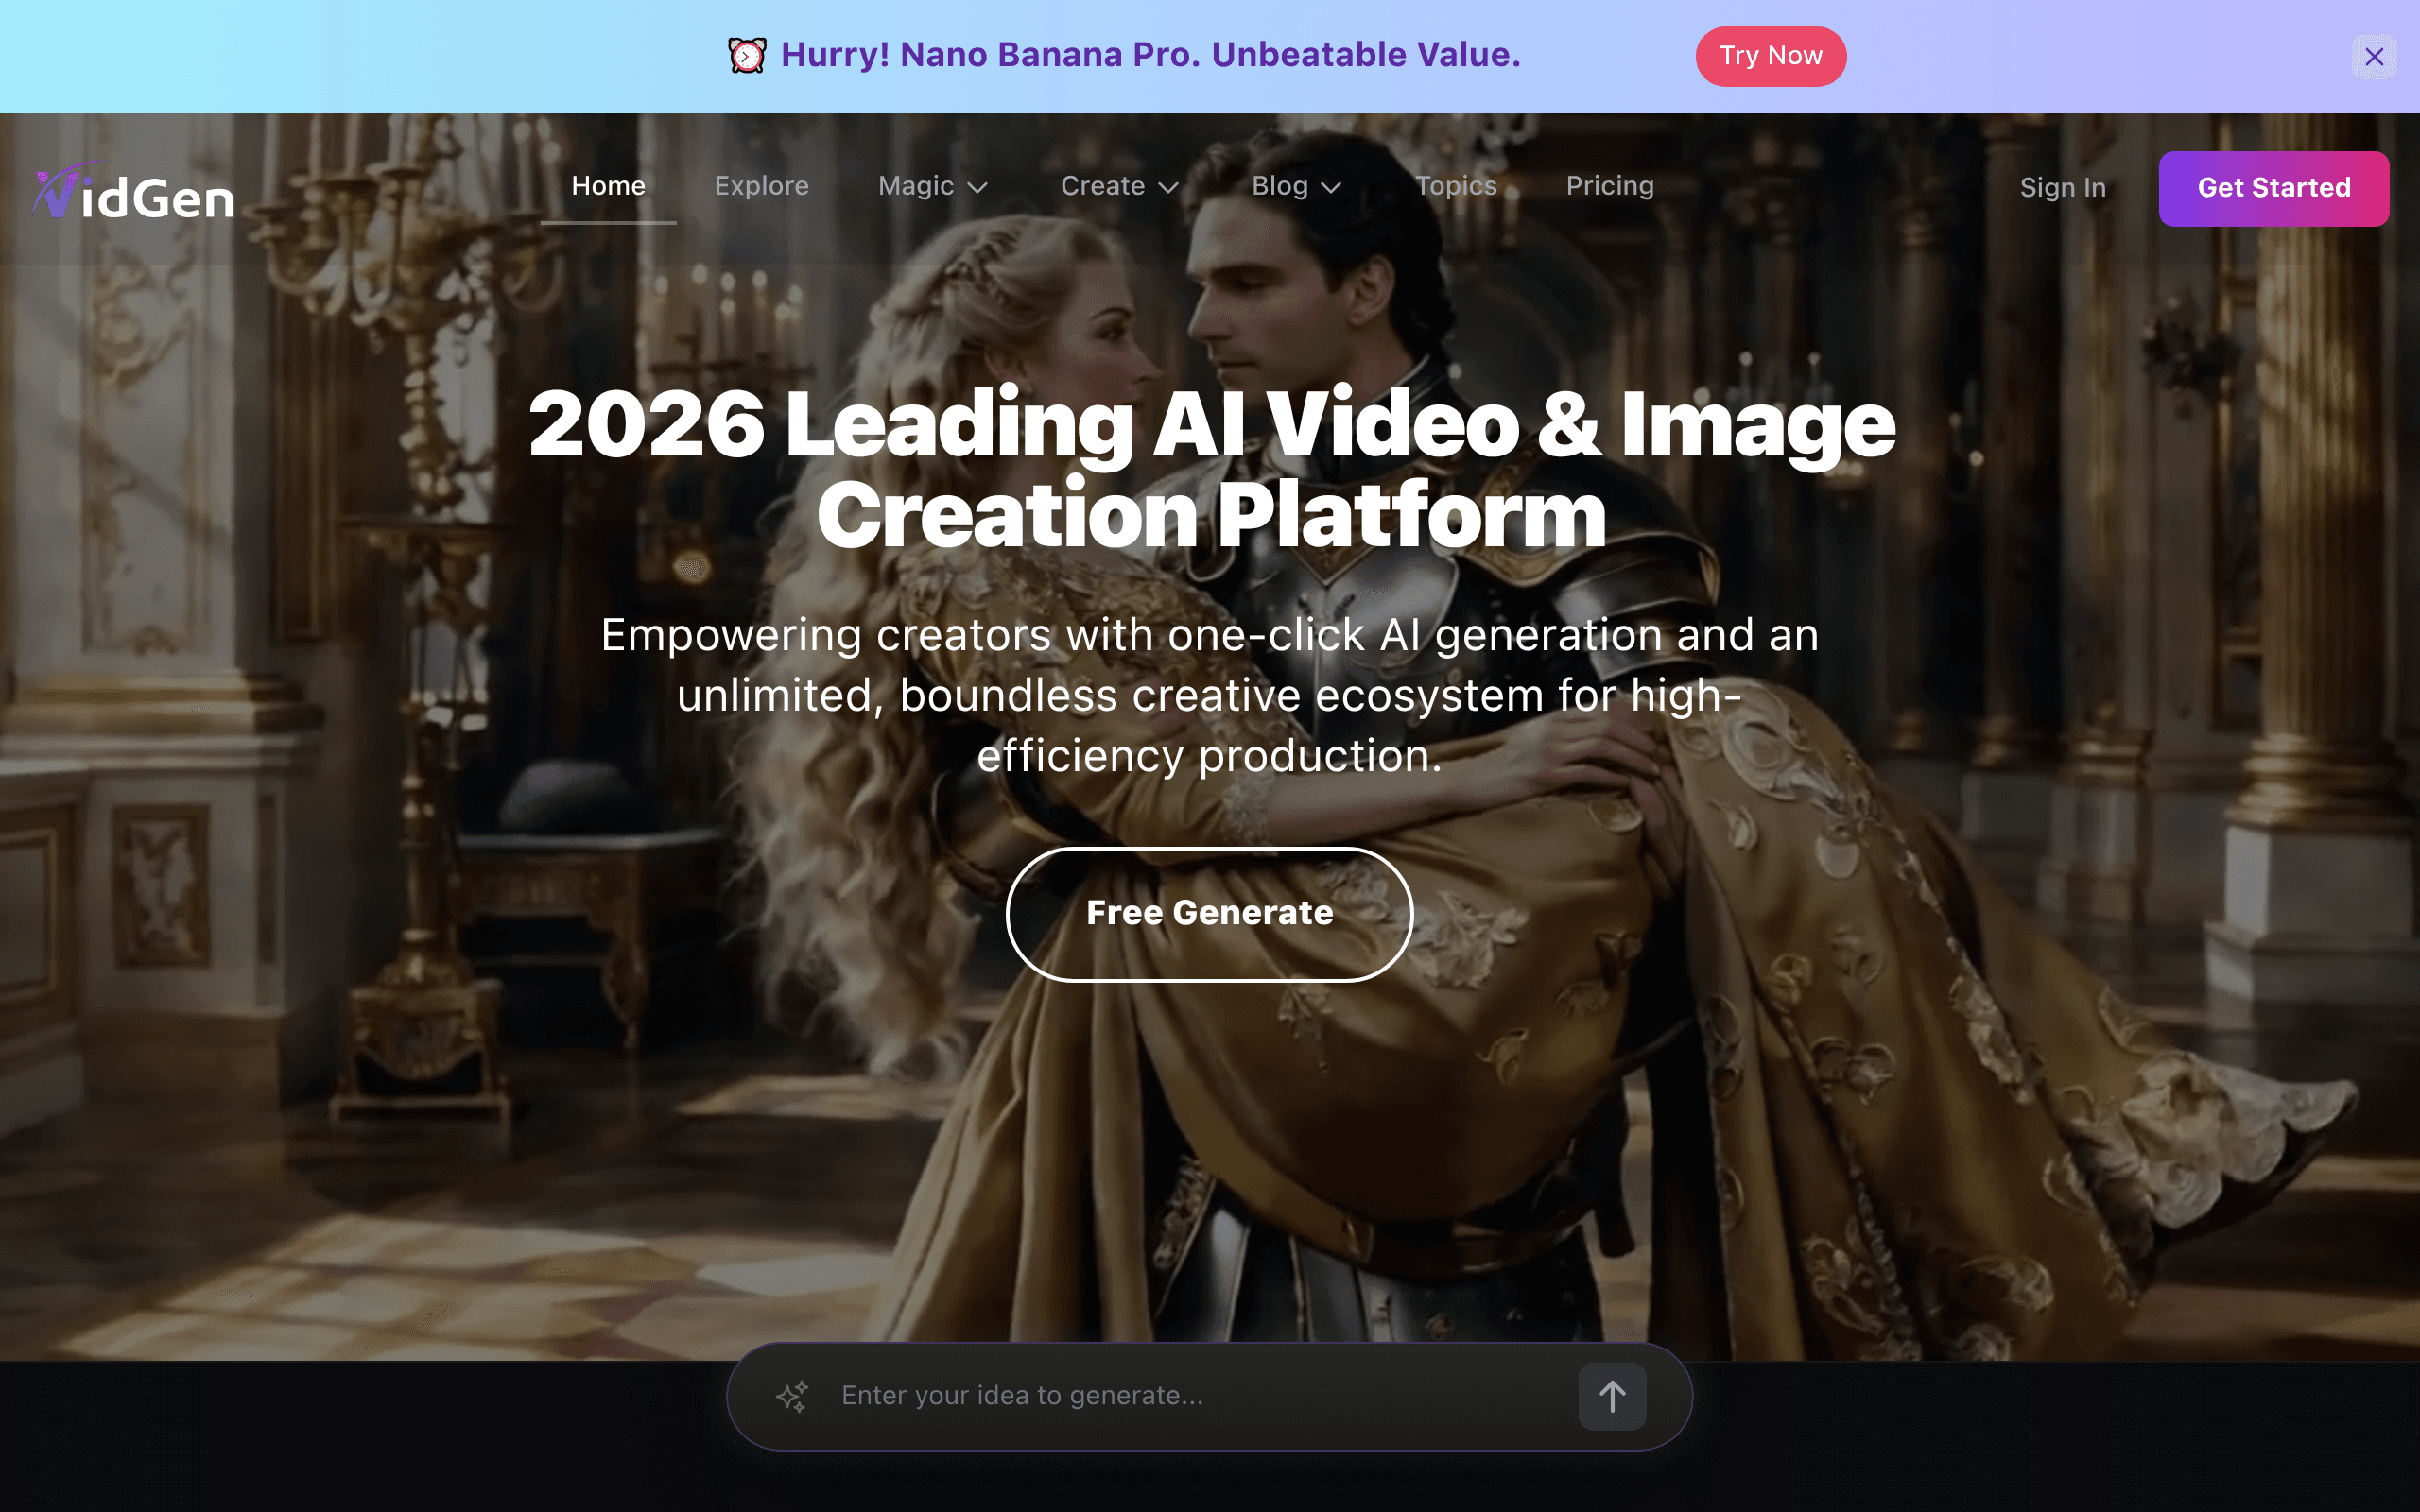Expand the Magic dropdown chevron

pos(978,187)
